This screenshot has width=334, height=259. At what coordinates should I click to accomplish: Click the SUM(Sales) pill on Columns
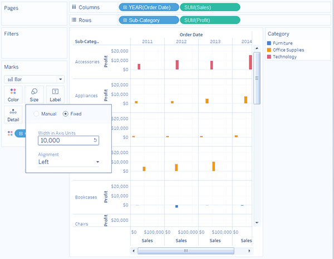[x=210, y=7]
